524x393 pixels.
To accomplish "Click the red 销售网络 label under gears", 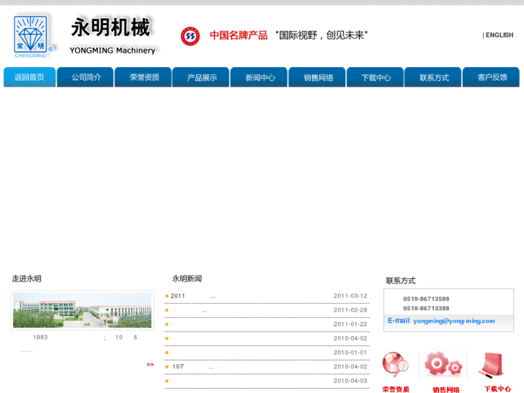I will 446,389.
